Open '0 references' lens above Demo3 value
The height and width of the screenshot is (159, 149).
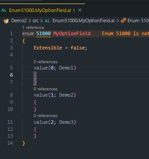45,116
